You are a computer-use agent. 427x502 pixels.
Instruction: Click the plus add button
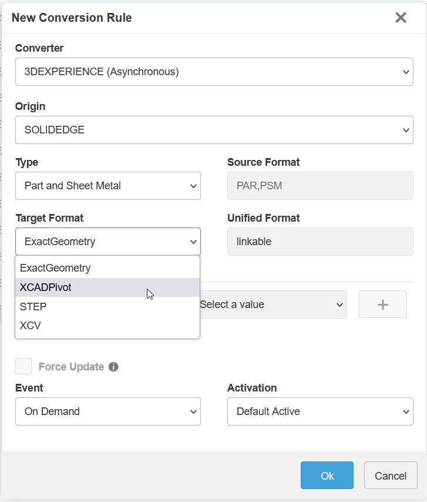click(382, 304)
